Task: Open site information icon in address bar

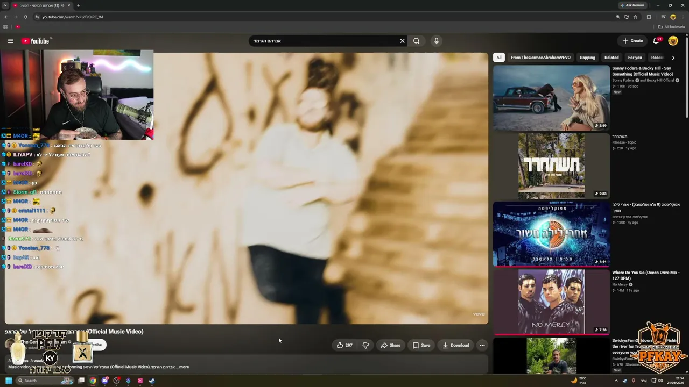Action: coord(37,17)
